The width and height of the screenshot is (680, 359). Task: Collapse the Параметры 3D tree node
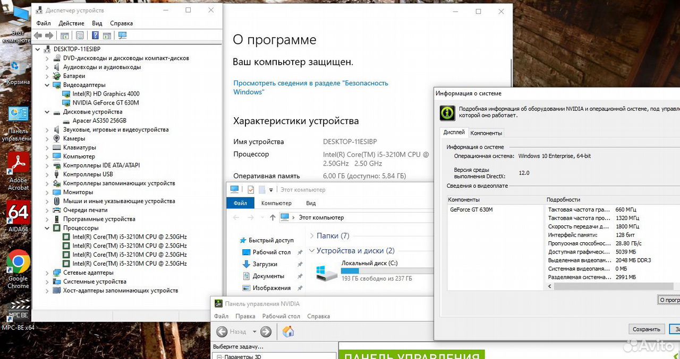click(x=220, y=357)
